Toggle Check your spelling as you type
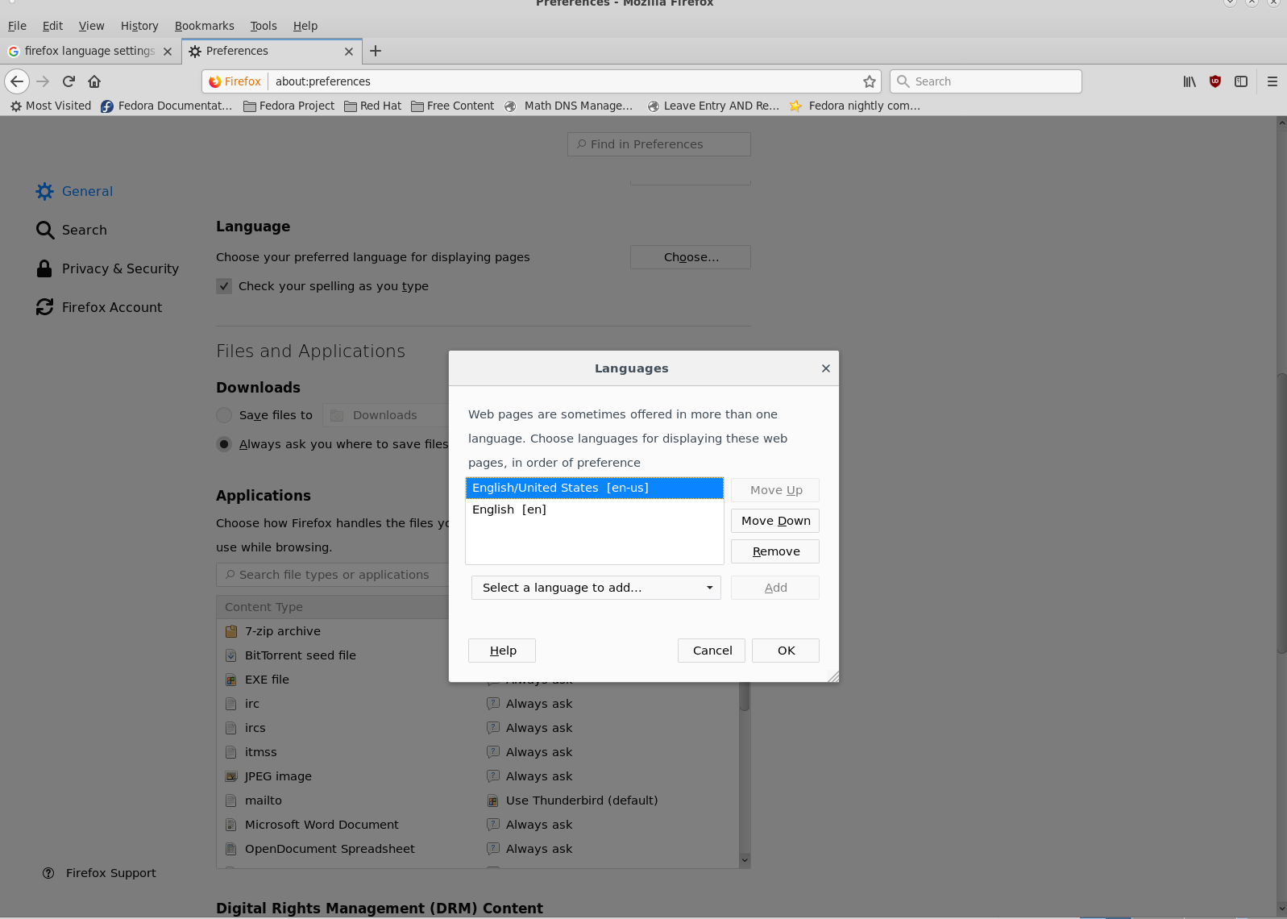This screenshot has height=919, width=1287. pos(224,286)
